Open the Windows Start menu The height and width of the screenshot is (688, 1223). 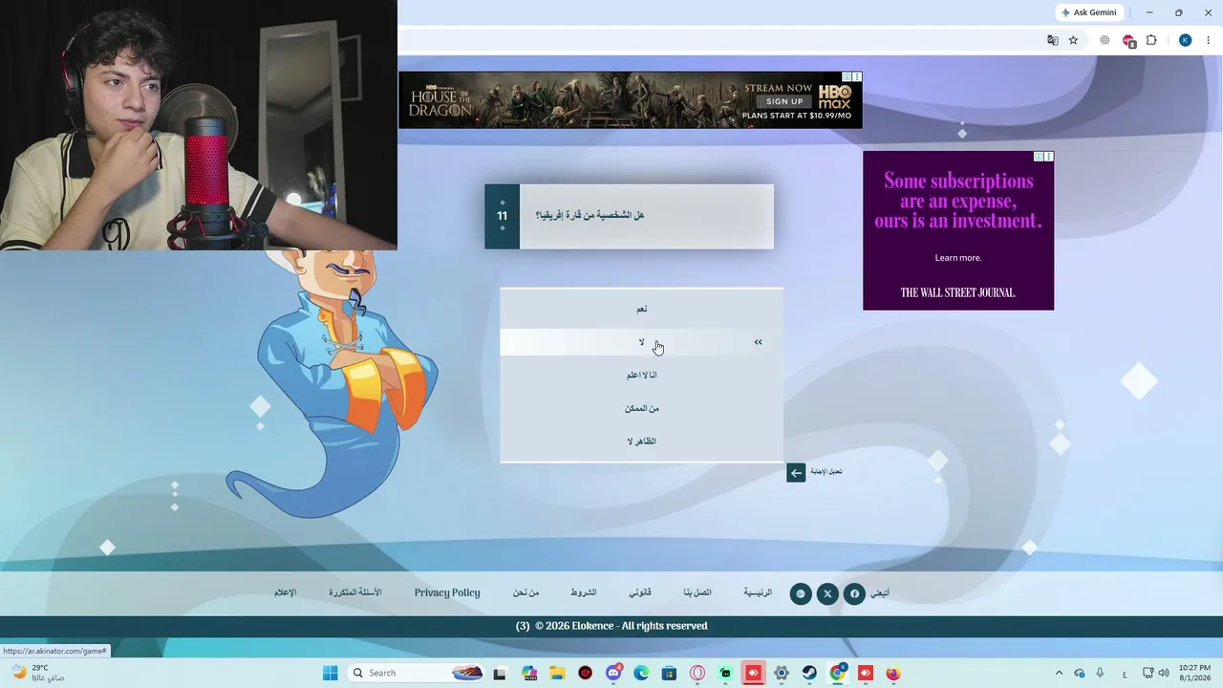point(330,673)
